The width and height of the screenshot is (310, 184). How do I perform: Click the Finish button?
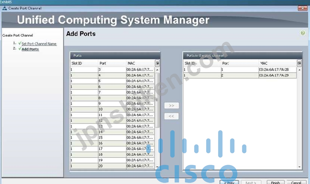275,182
